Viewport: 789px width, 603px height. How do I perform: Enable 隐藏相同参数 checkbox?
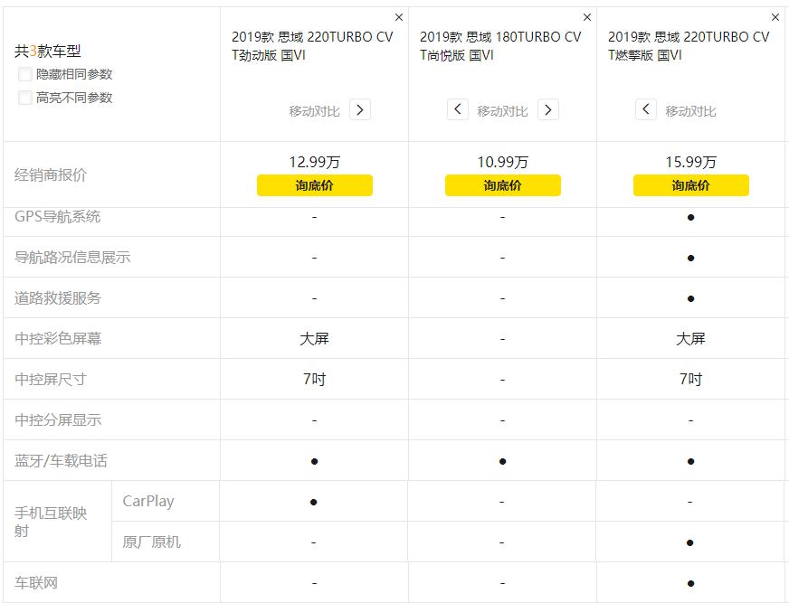click(x=25, y=74)
